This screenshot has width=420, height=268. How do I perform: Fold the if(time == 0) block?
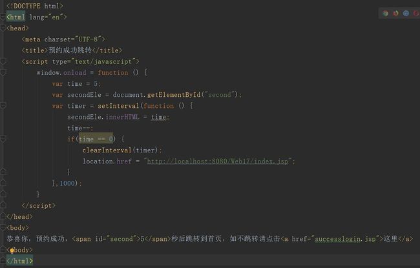pos(3,139)
